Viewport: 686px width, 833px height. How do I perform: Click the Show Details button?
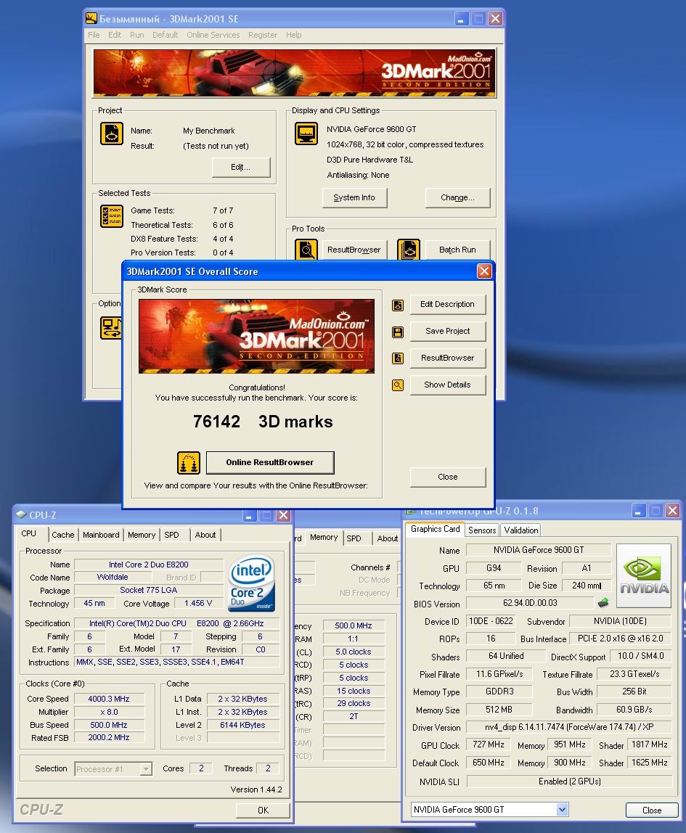[x=447, y=385]
